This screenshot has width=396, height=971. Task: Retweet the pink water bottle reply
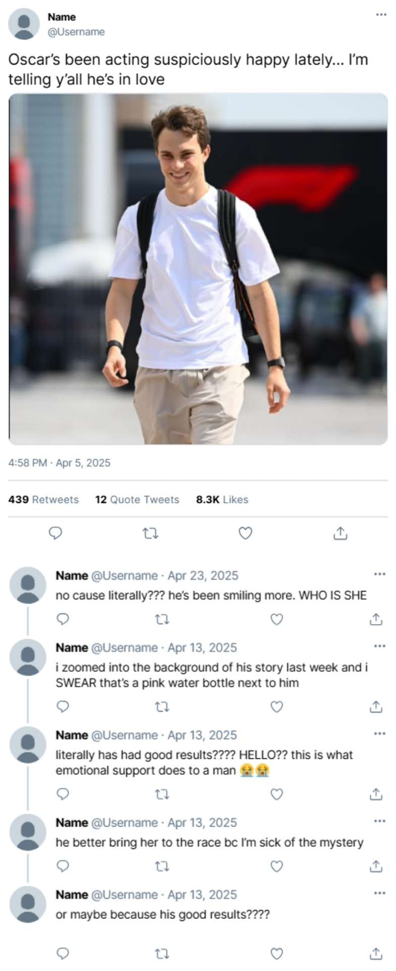tap(162, 707)
